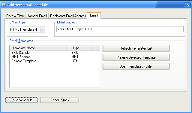Expand the EMail Type dropdown arrow
The width and height of the screenshot is (192, 113).
[x=43, y=29]
